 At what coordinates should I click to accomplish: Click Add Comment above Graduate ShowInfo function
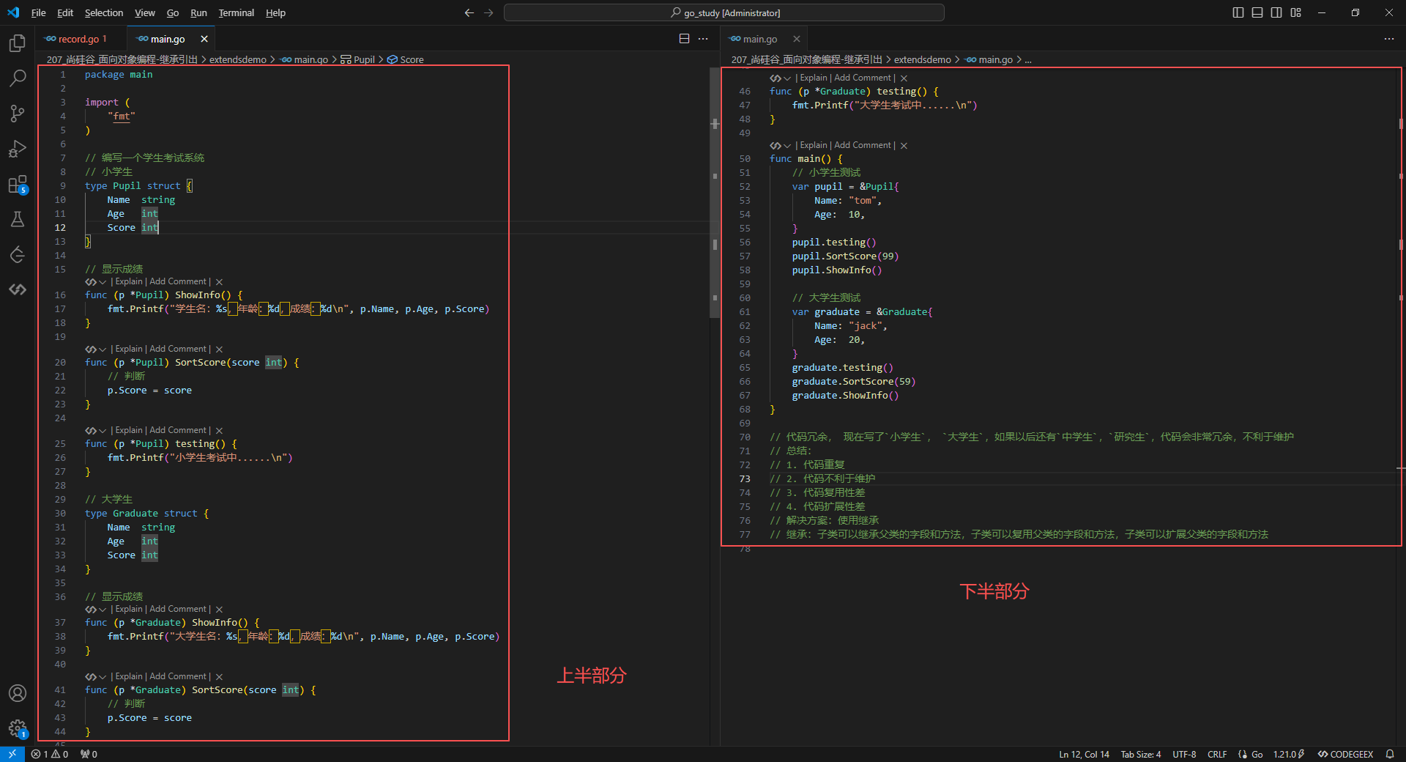point(178,609)
